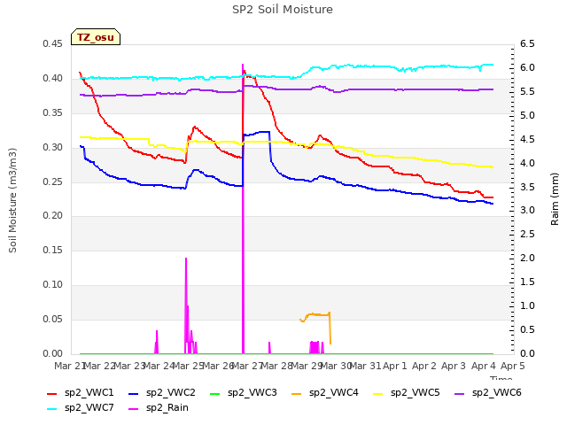
Task: Select the sp2_VWC5 legend entry
Action: (x=407, y=392)
